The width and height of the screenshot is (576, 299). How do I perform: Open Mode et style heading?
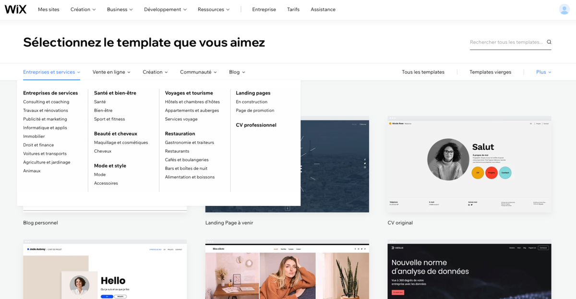click(110, 166)
